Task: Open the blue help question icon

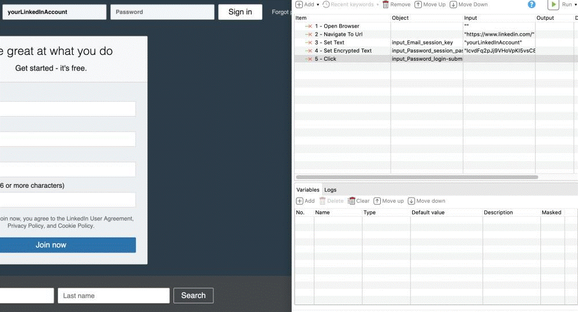Action: point(532,5)
